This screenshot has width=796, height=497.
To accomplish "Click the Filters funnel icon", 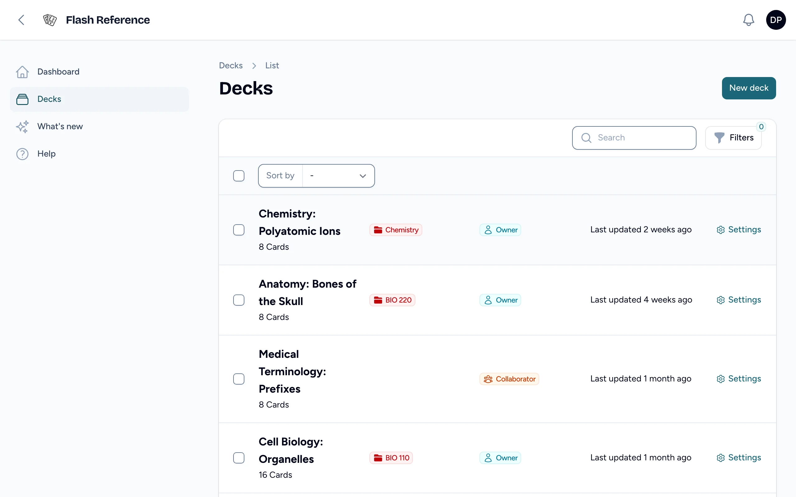I will pos(719,138).
